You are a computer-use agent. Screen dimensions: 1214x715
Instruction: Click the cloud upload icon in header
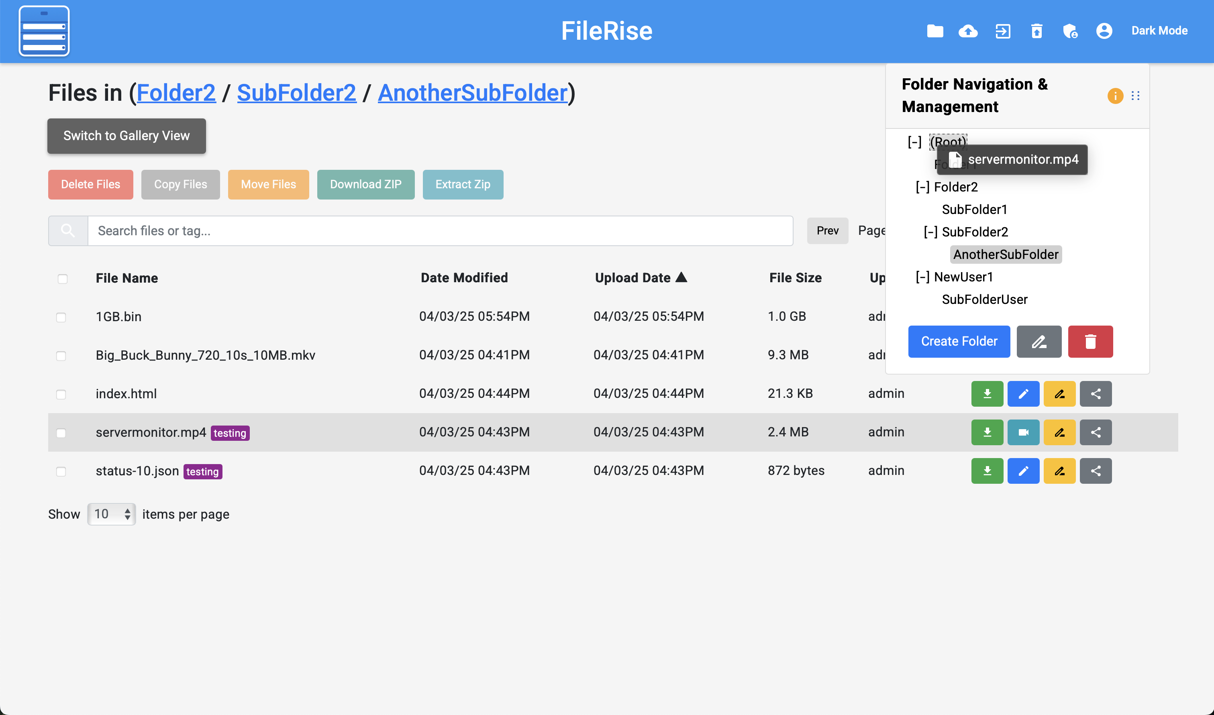968,31
